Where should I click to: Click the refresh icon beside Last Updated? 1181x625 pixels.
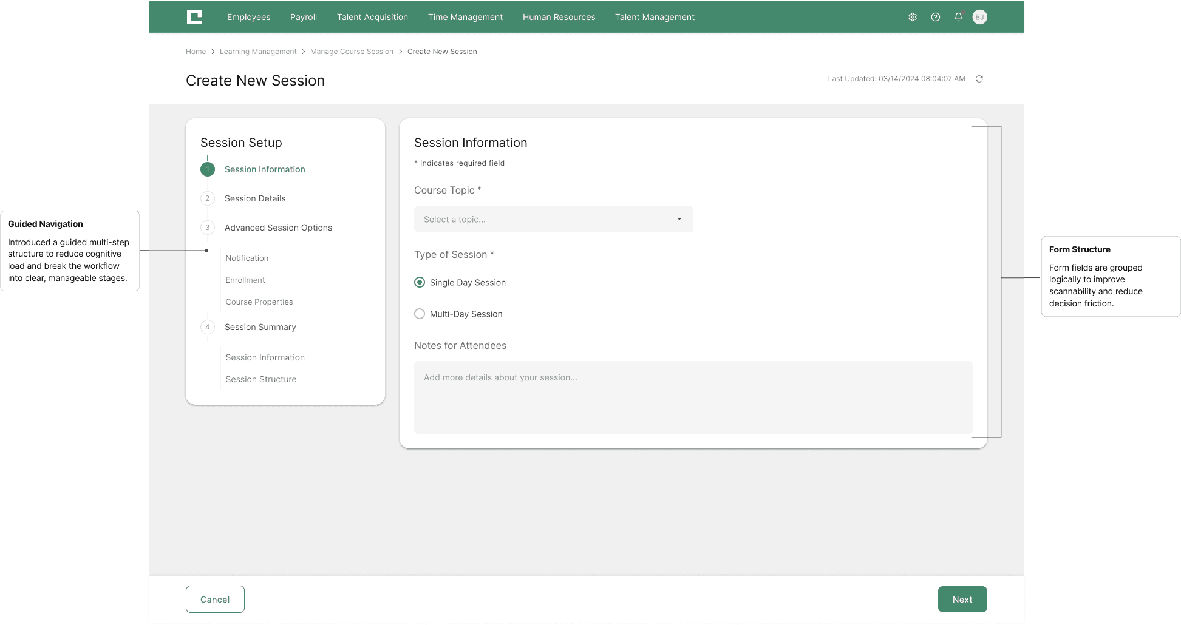[979, 79]
